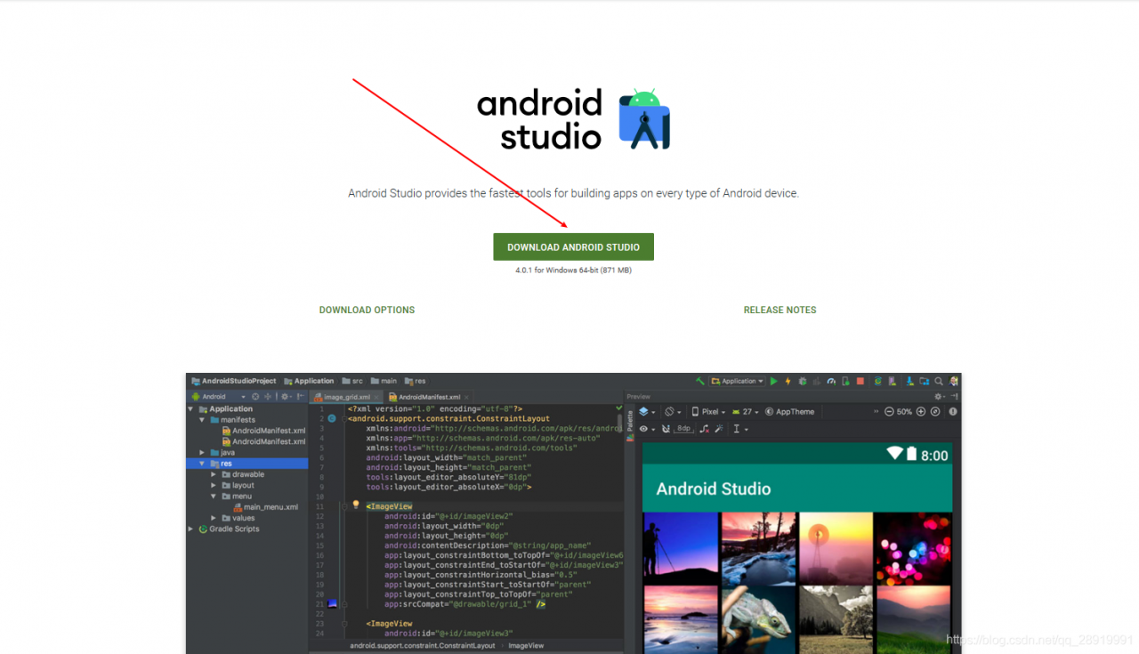Click the Profile gauge icon
The height and width of the screenshot is (654, 1139).
831,381
